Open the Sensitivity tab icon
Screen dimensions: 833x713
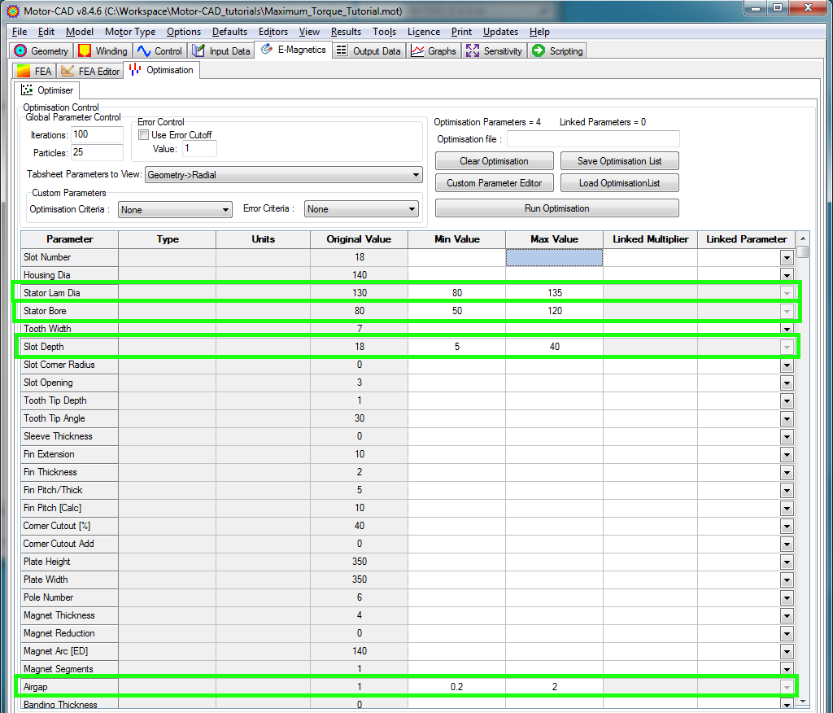(473, 51)
